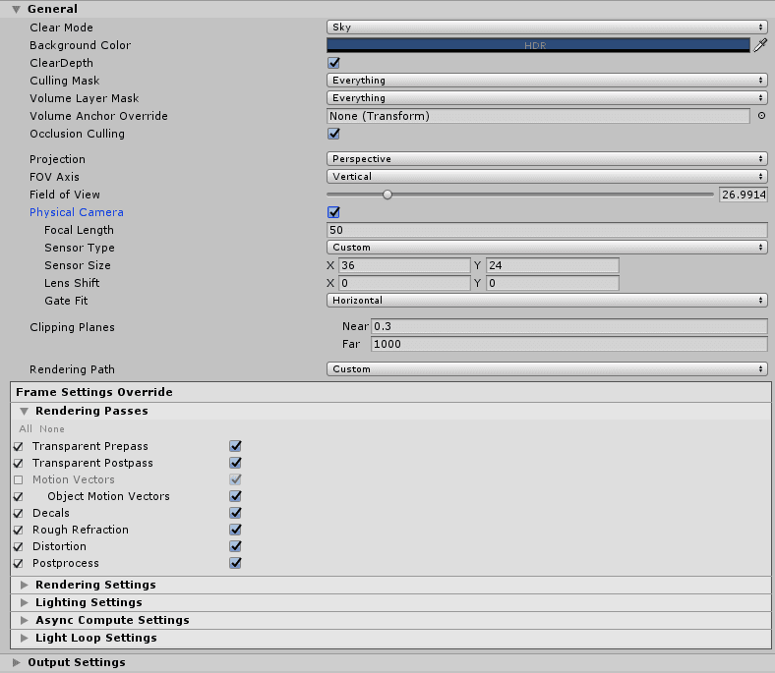Click the Focal Length field
Viewport: 775px width, 673px height.
547,230
